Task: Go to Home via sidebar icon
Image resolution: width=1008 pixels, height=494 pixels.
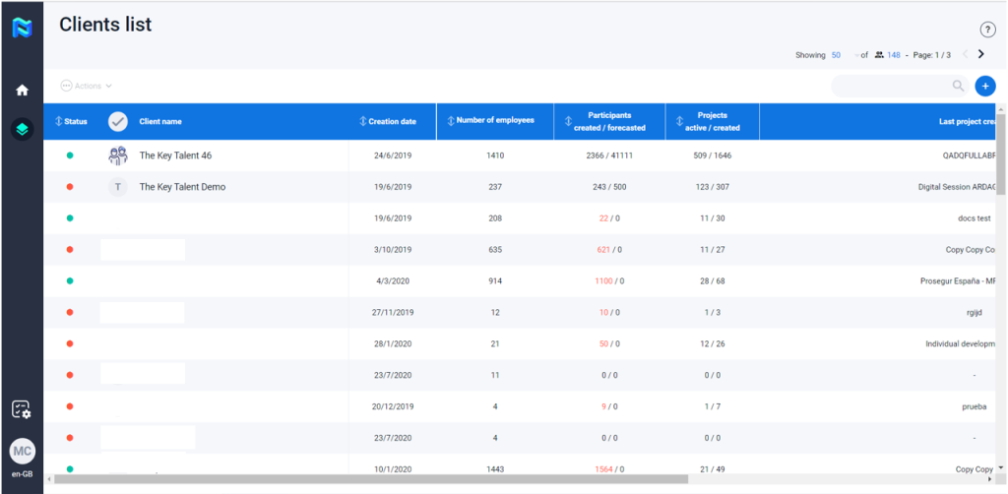Action: point(22,91)
